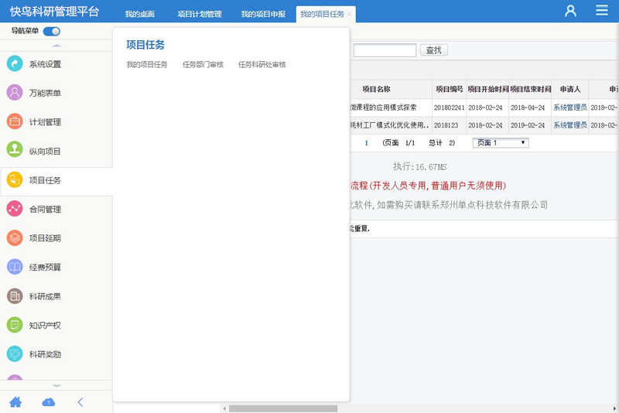Switch to 项目计划管理 tab
619x413 pixels.
(x=200, y=14)
